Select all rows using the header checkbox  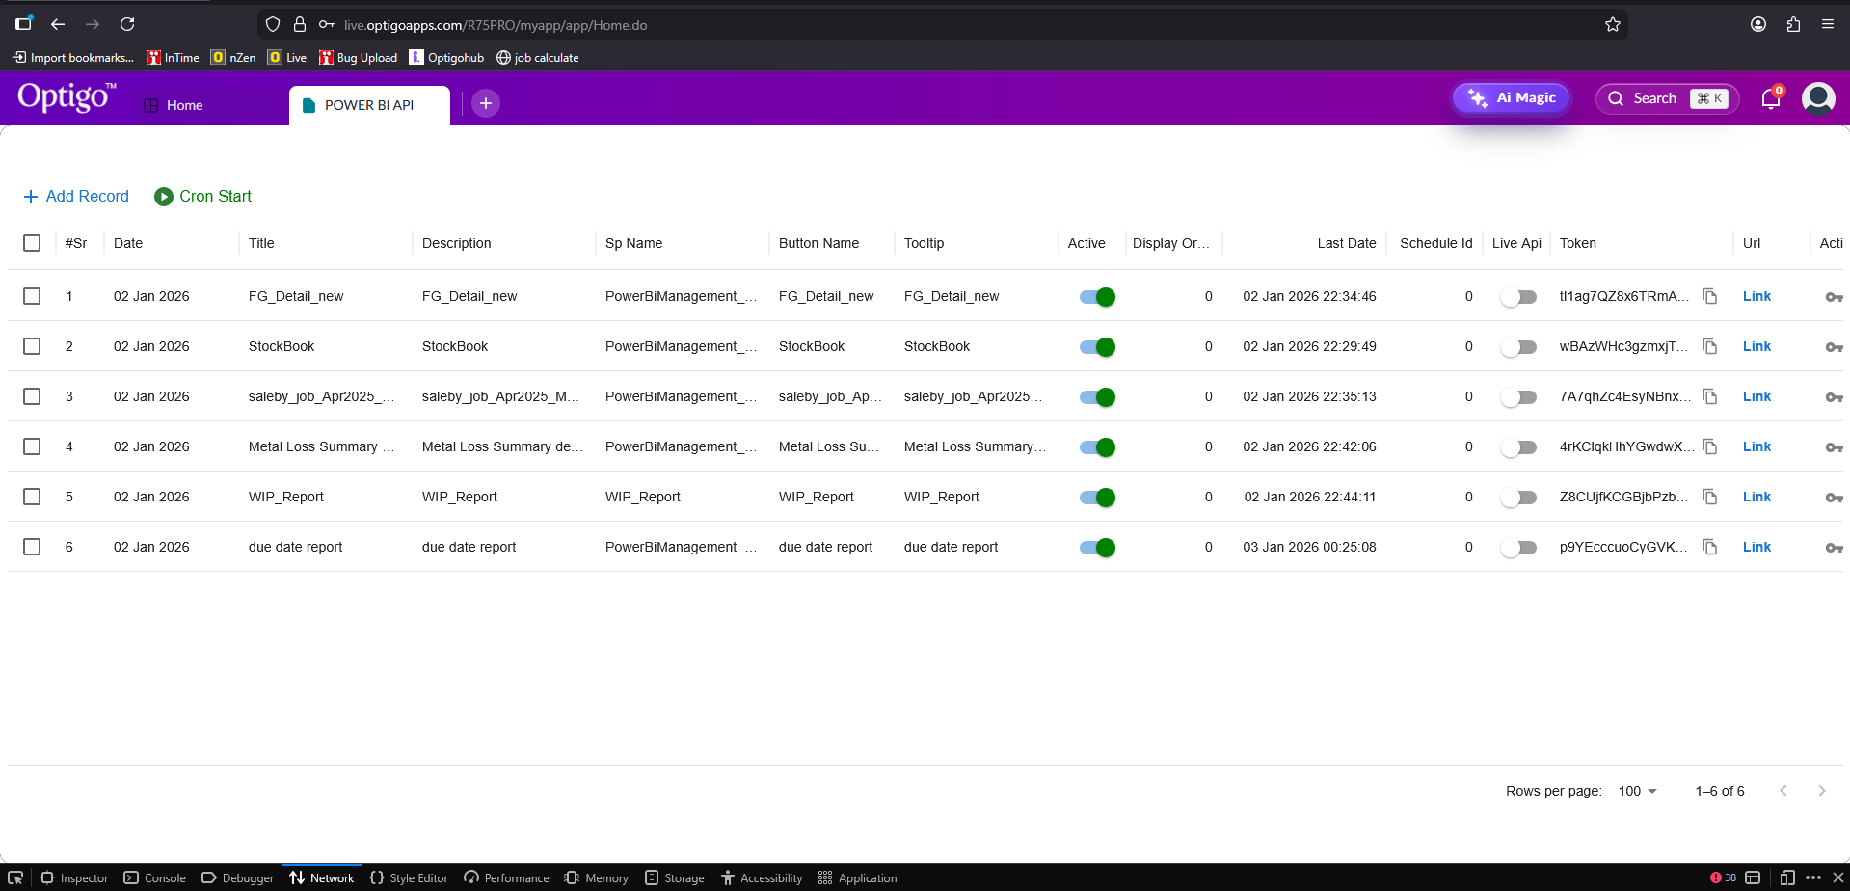click(x=32, y=243)
